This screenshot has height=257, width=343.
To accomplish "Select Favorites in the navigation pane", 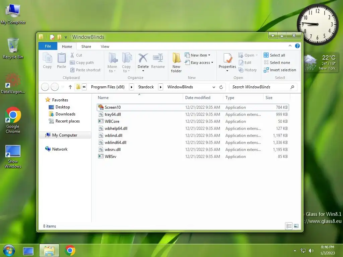I will click(x=60, y=100).
